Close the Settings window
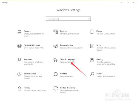137x104 pixels. click(x=134, y=2)
